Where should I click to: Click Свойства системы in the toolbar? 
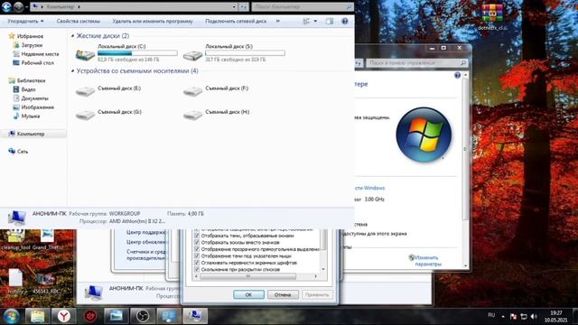click(x=79, y=22)
